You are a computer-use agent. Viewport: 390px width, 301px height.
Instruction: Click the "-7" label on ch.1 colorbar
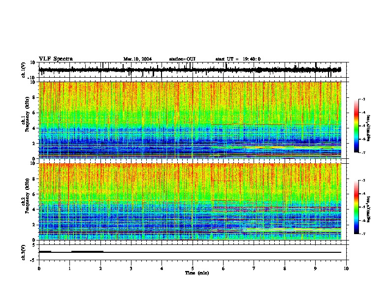(363, 152)
